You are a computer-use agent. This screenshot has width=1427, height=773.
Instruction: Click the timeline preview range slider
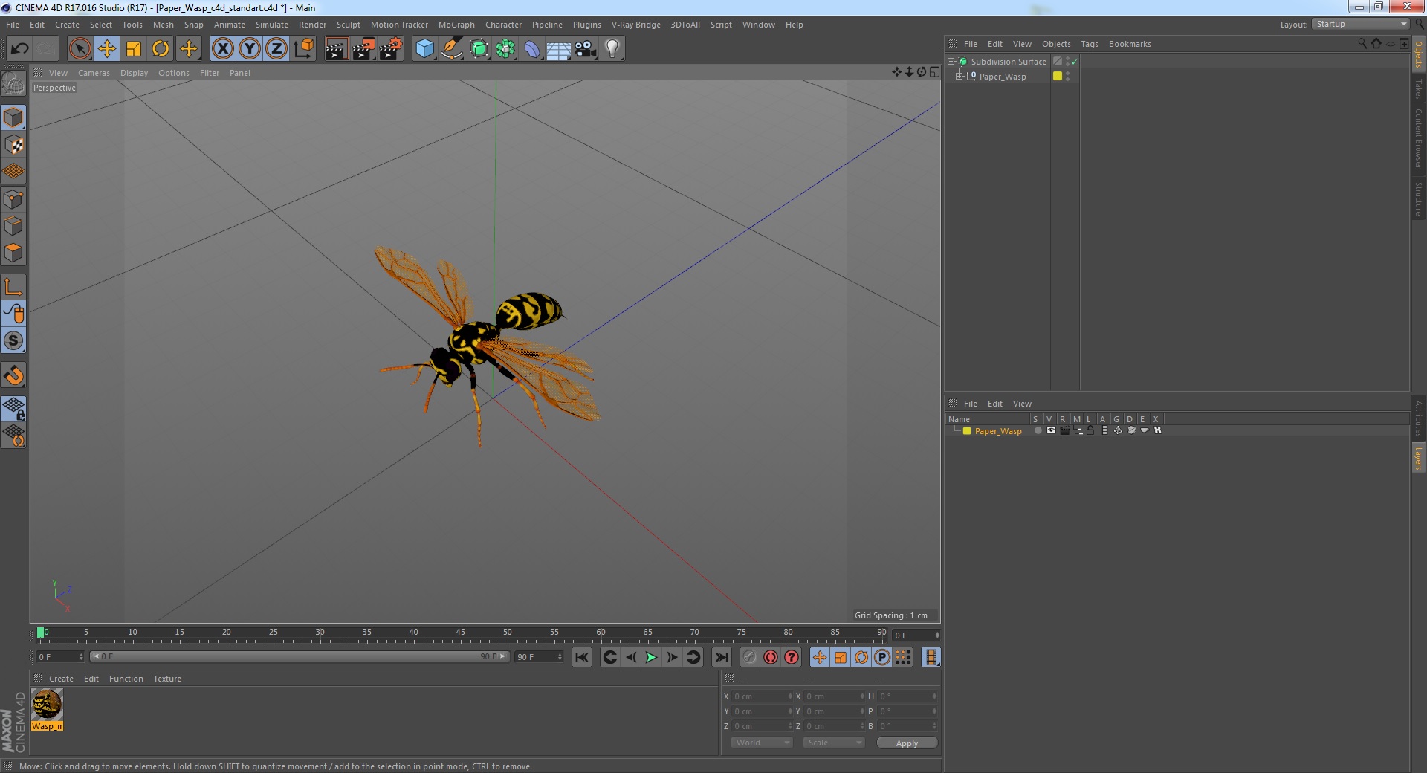pos(300,656)
